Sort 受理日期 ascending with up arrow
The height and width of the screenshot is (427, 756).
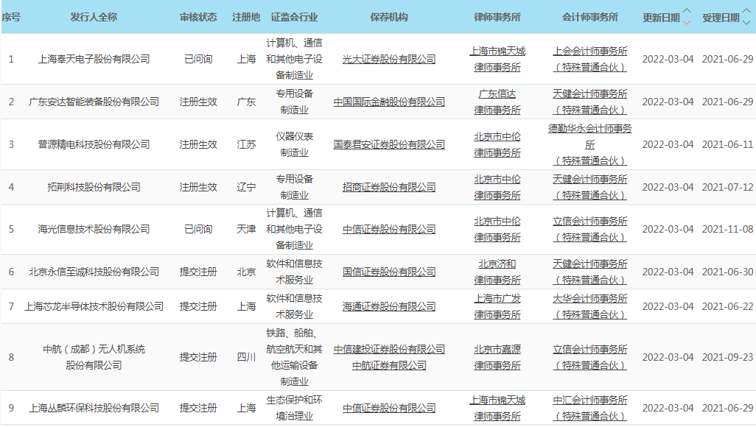pyautogui.click(x=746, y=12)
